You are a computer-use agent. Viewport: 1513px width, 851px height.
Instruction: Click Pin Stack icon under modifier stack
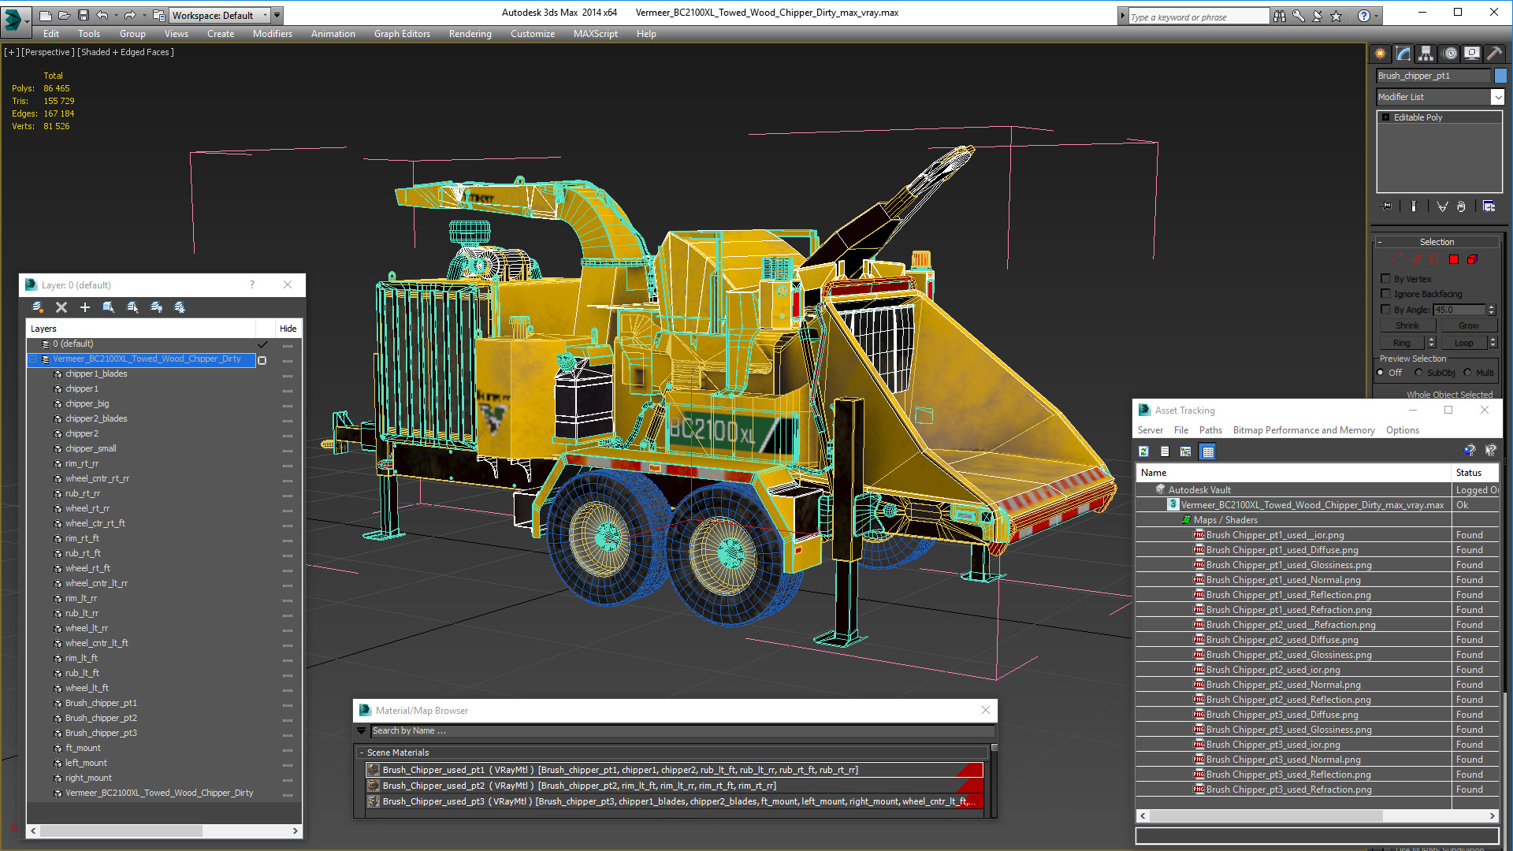point(1387,206)
